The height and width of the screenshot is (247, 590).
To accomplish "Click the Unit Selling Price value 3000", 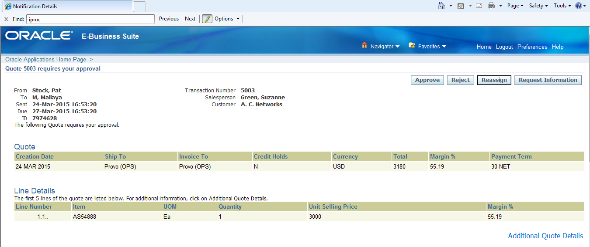I will (x=315, y=217).
